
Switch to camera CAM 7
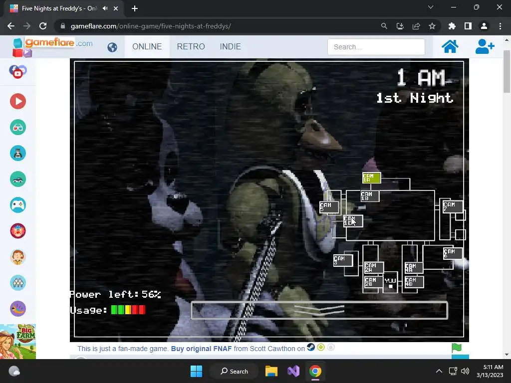(453, 206)
